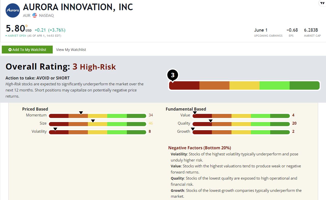Click the 5.80 stock price
Viewport: 326px width, 200px height.
pyautogui.click(x=15, y=28)
